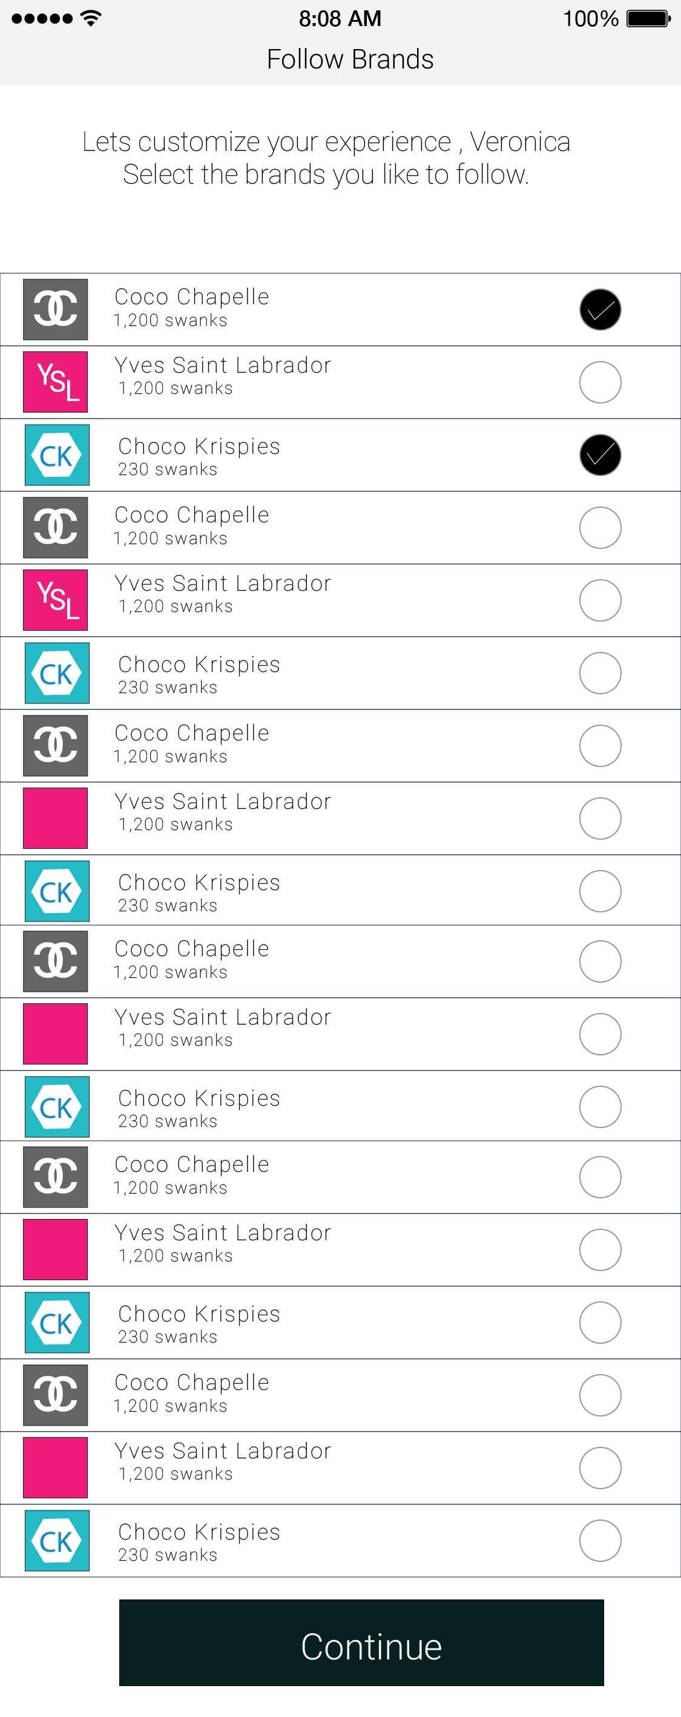Unfollow the checked Choco Krispies brand

pyautogui.click(x=600, y=455)
